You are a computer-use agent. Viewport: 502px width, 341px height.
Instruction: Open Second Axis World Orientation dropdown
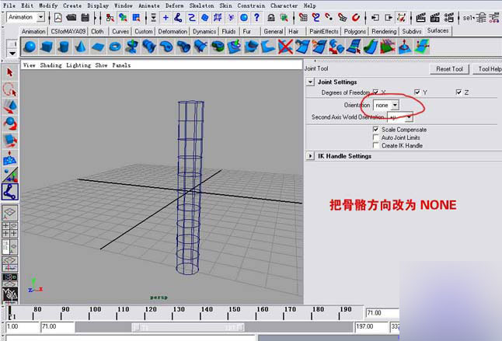400,117
